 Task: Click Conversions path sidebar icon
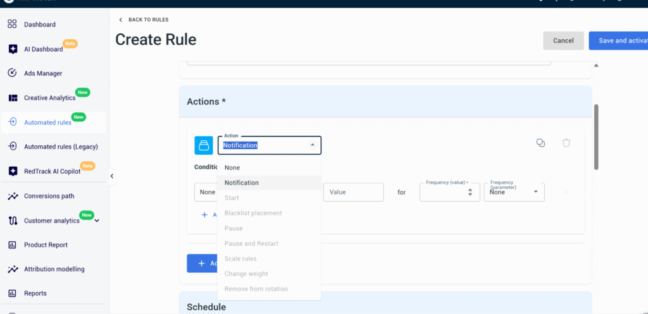coord(13,196)
